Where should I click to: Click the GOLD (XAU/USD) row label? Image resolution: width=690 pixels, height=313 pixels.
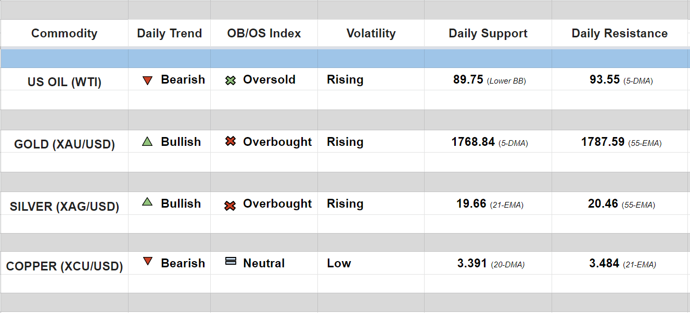click(x=64, y=144)
